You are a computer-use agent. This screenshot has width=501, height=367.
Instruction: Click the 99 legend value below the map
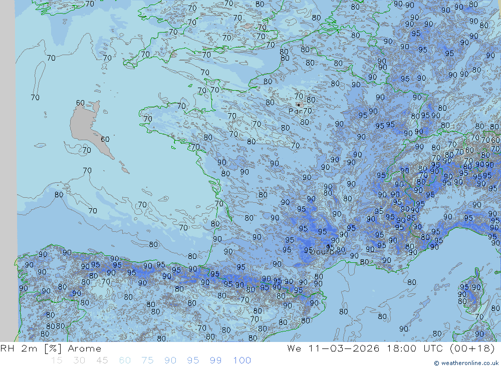click(215, 360)
